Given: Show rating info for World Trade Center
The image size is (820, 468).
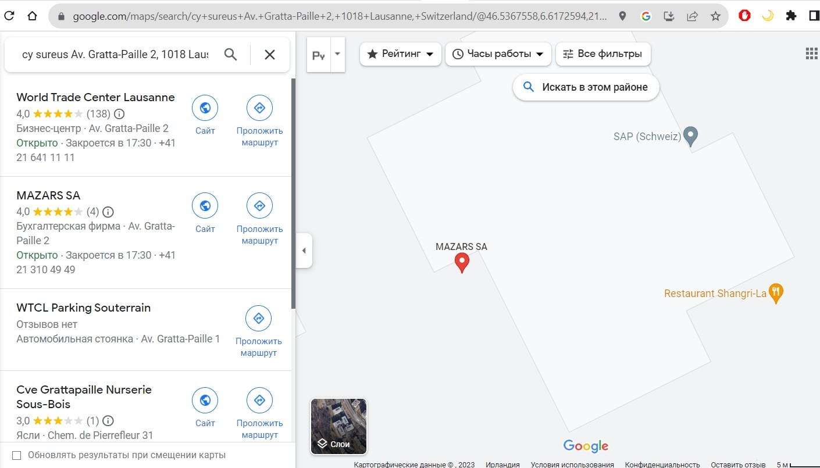Looking at the screenshot, I should point(119,114).
